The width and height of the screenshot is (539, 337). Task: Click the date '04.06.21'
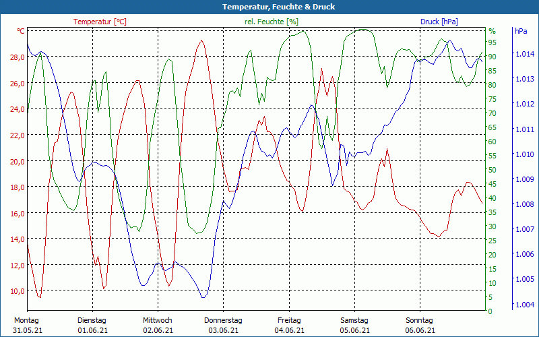[290, 330]
